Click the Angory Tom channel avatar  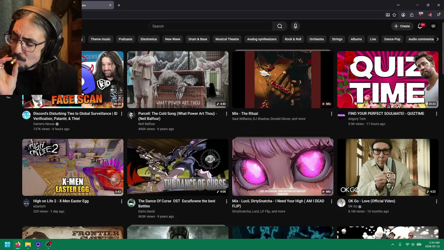[341, 115]
